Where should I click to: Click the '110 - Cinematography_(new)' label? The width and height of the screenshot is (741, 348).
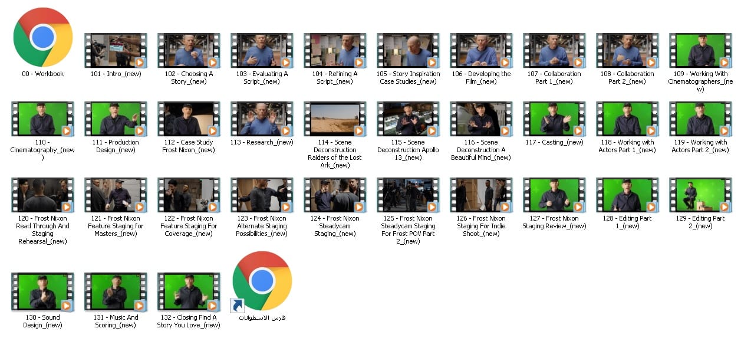[42, 150]
